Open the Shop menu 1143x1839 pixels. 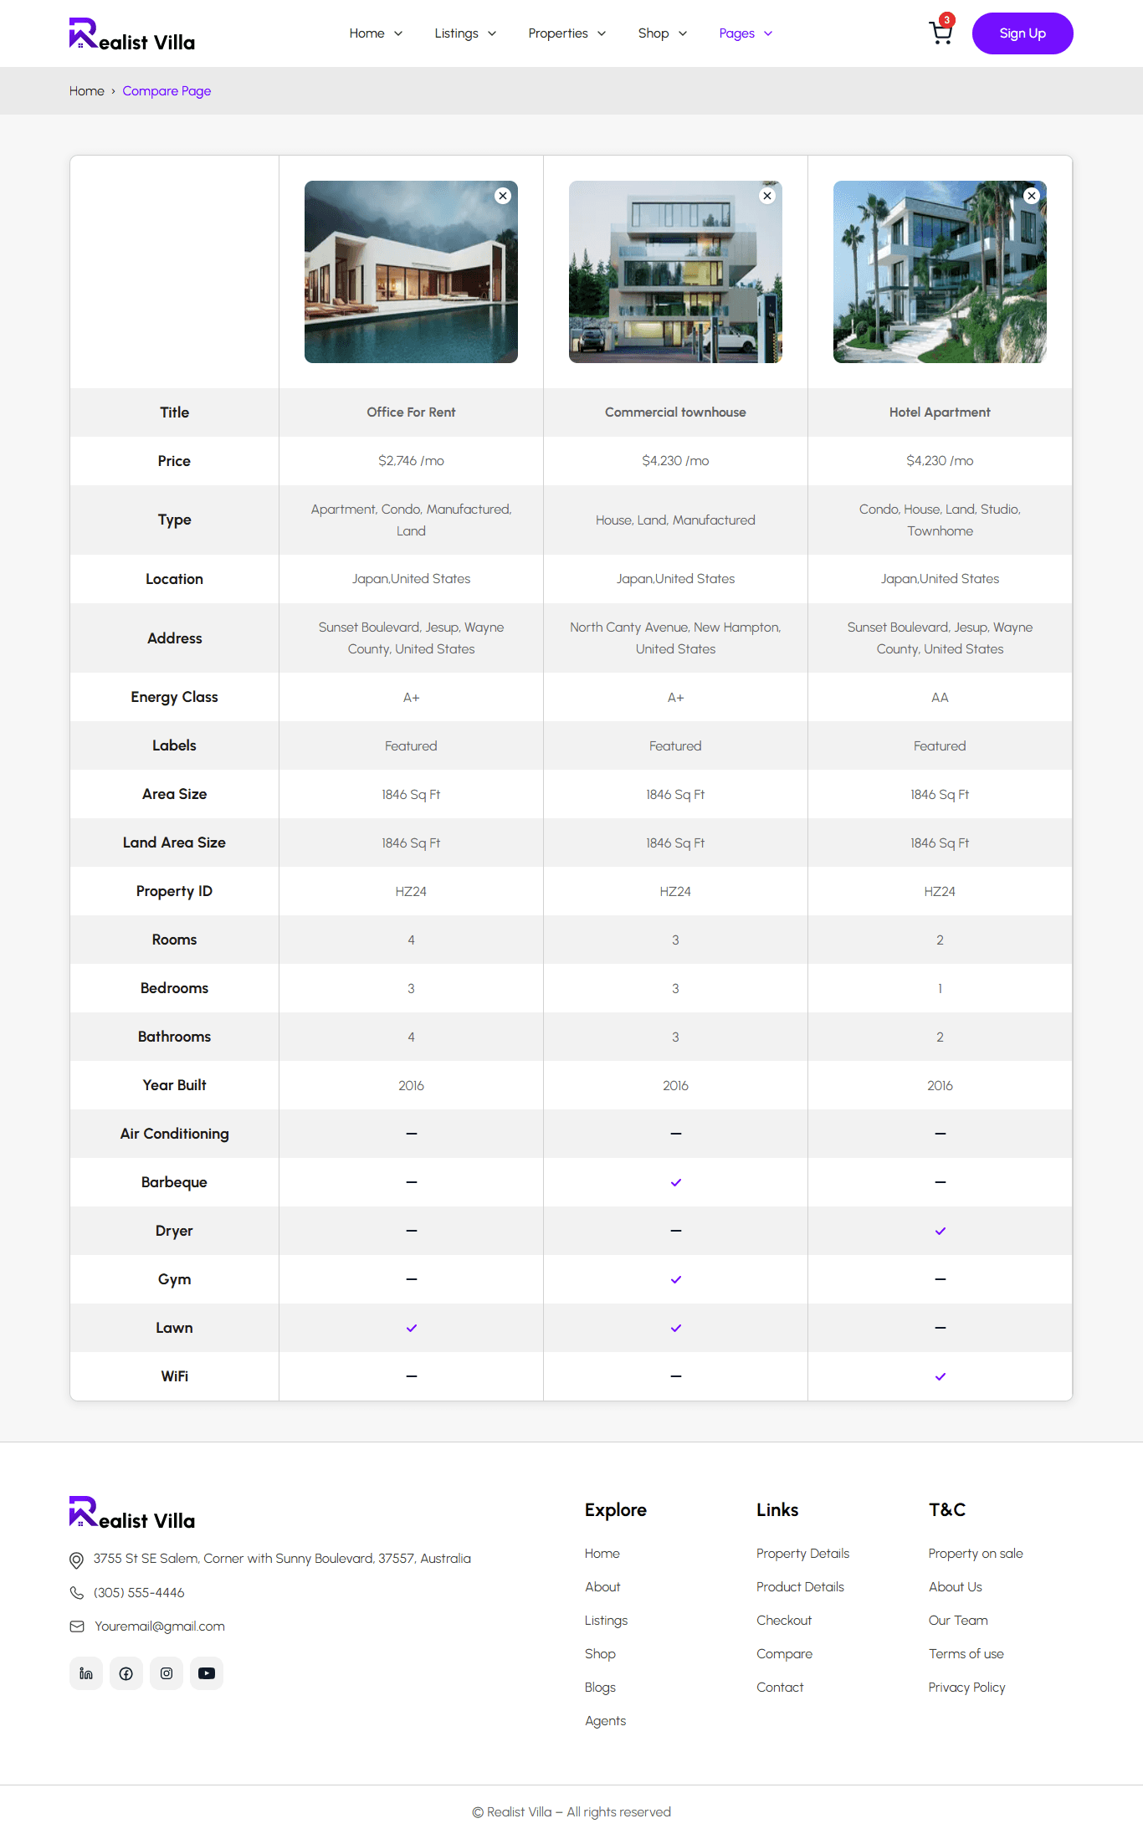662,33
